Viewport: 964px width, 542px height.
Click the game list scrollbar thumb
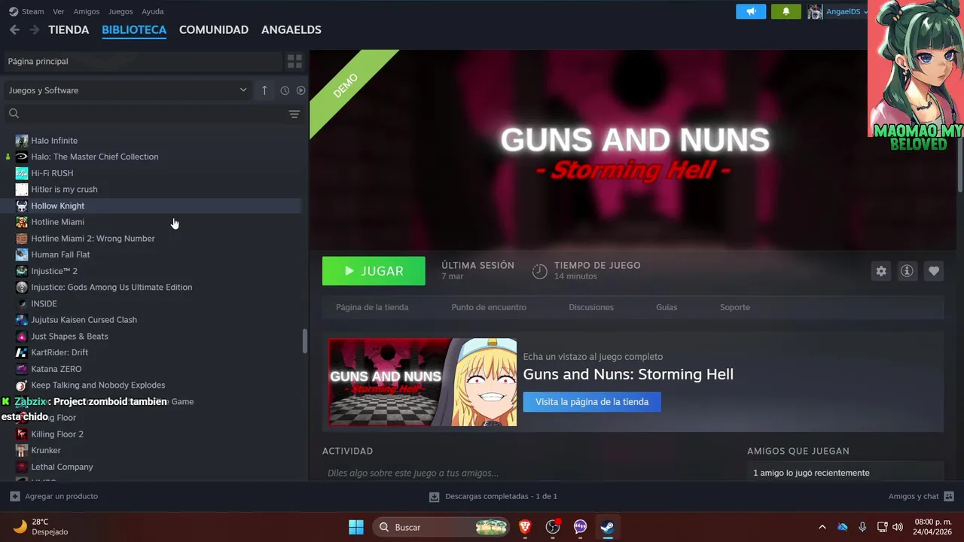[305, 341]
